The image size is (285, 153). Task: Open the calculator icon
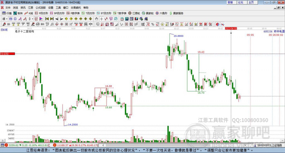point(127,19)
